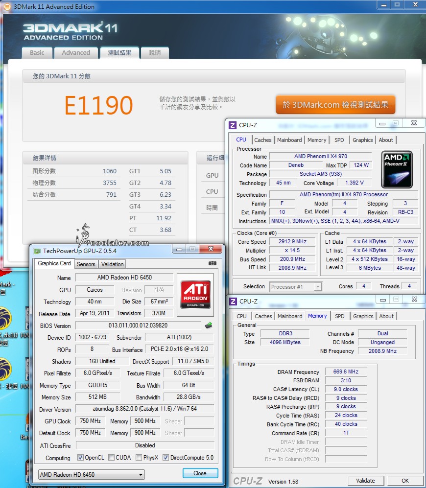
Task: Click the Driver Version field in GPU-Z
Action: pyautogui.click(x=144, y=409)
